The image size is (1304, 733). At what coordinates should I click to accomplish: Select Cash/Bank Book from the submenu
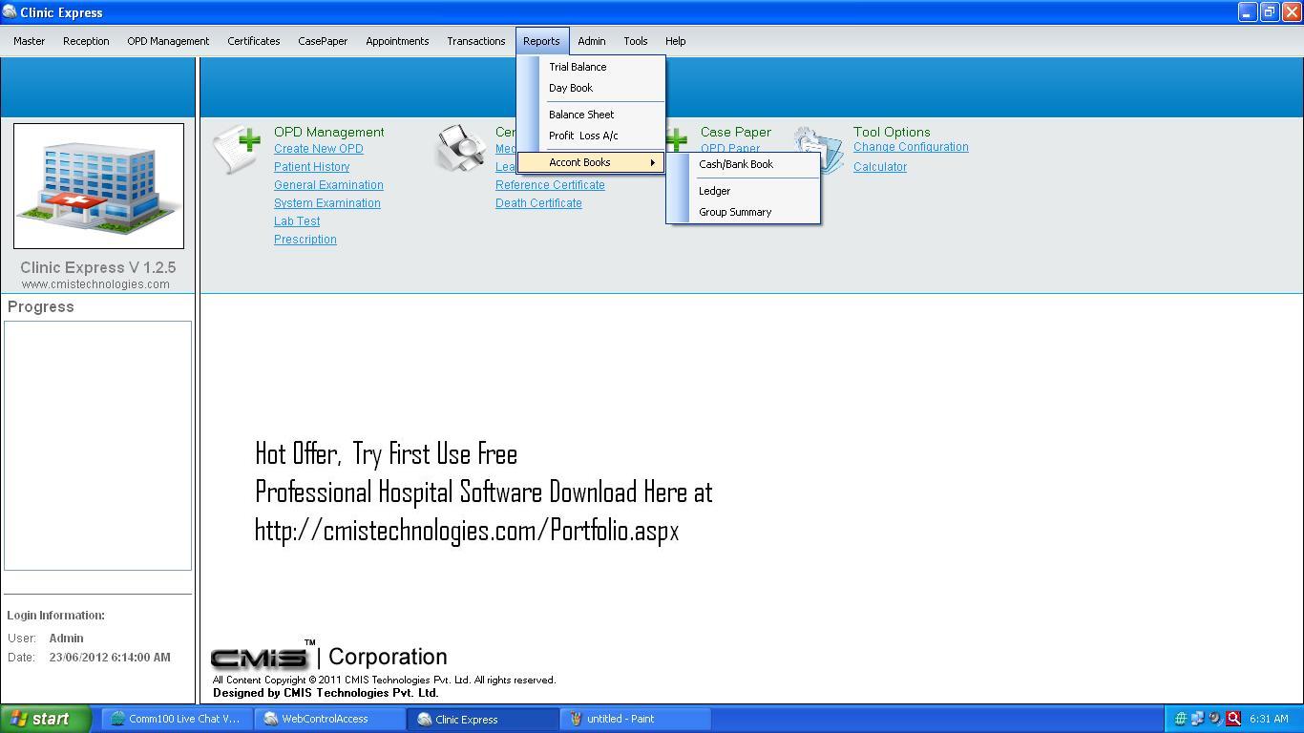(735, 164)
